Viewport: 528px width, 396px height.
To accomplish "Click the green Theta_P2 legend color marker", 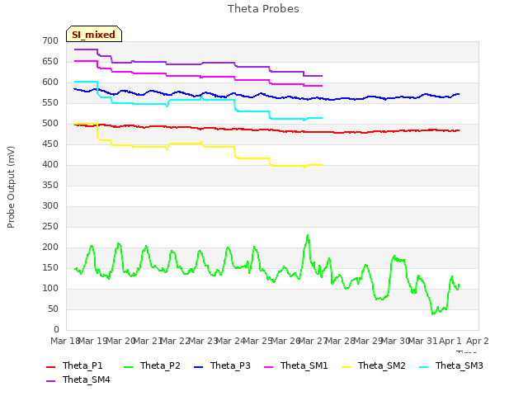I will (x=129, y=366).
